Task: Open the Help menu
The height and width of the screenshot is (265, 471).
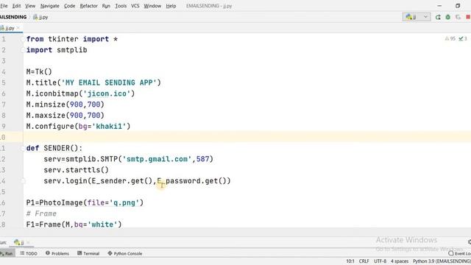Action: [x=171, y=6]
